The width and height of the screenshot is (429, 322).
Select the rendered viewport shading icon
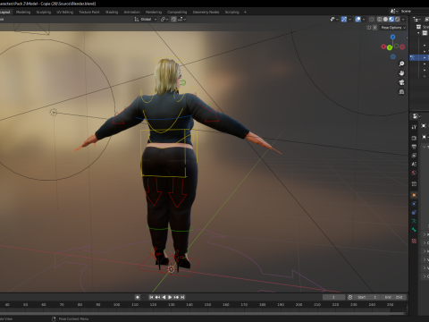click(397, 19)
